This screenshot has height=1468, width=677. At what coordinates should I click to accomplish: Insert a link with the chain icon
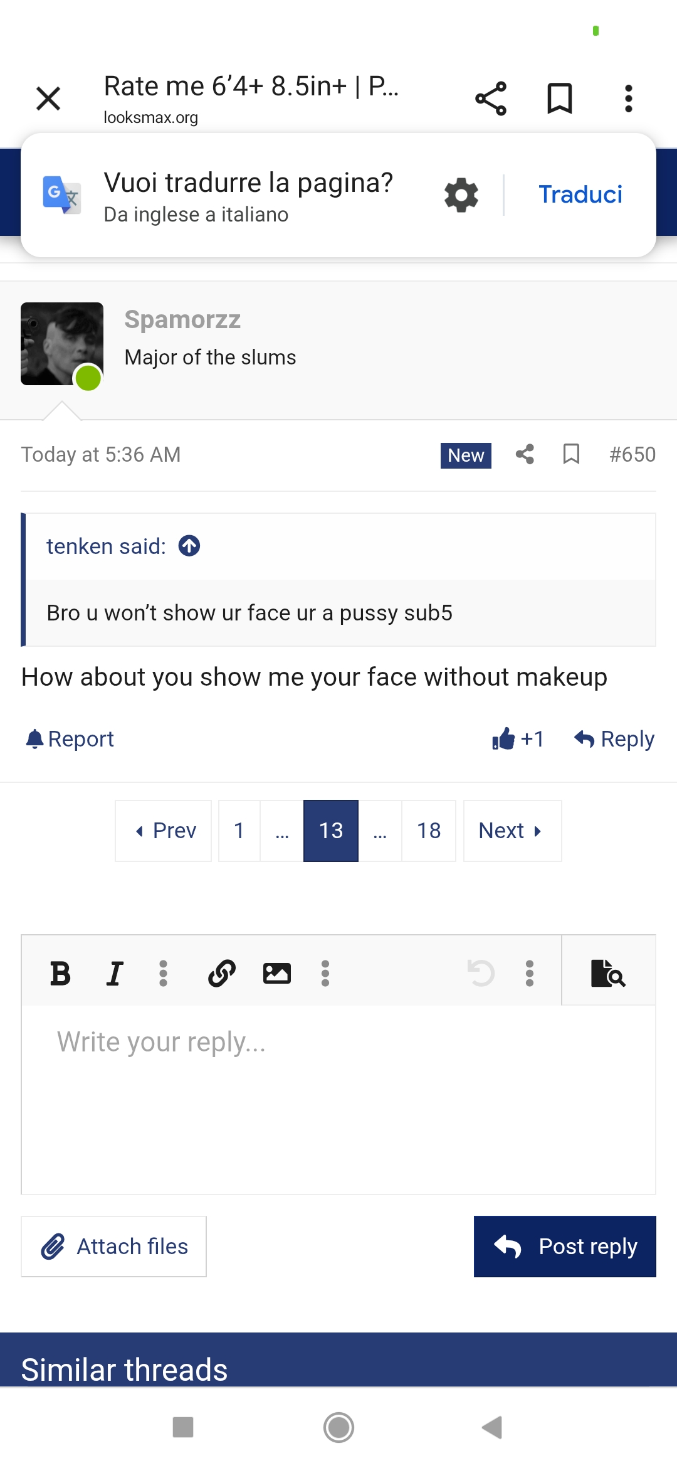click(222, 974)
